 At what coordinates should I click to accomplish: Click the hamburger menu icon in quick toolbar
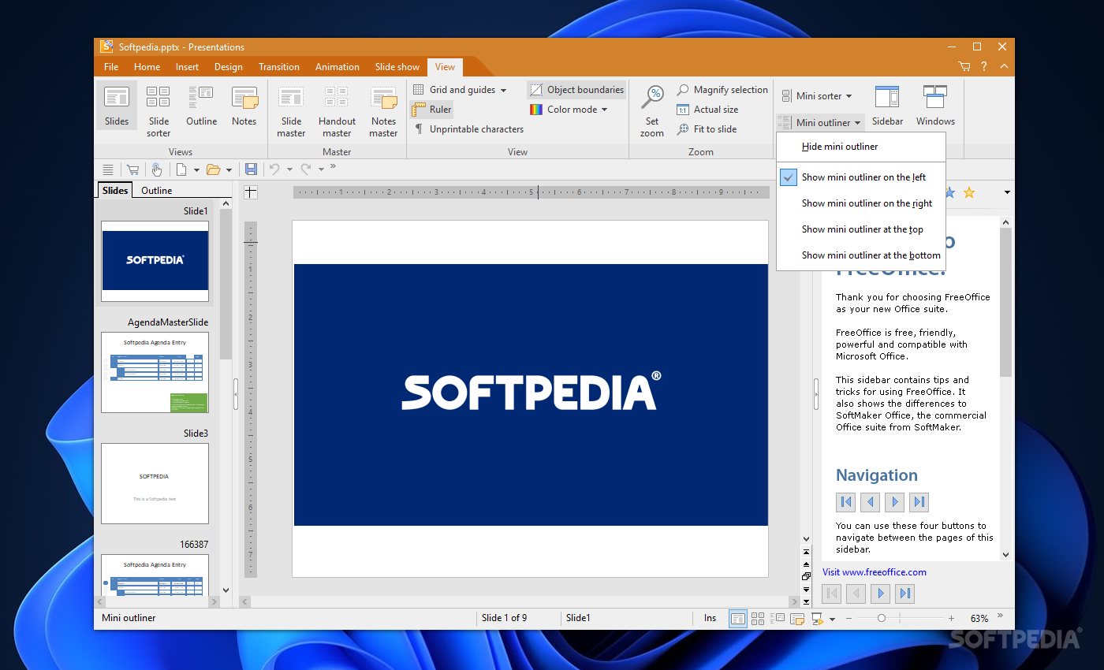(108, 169)
